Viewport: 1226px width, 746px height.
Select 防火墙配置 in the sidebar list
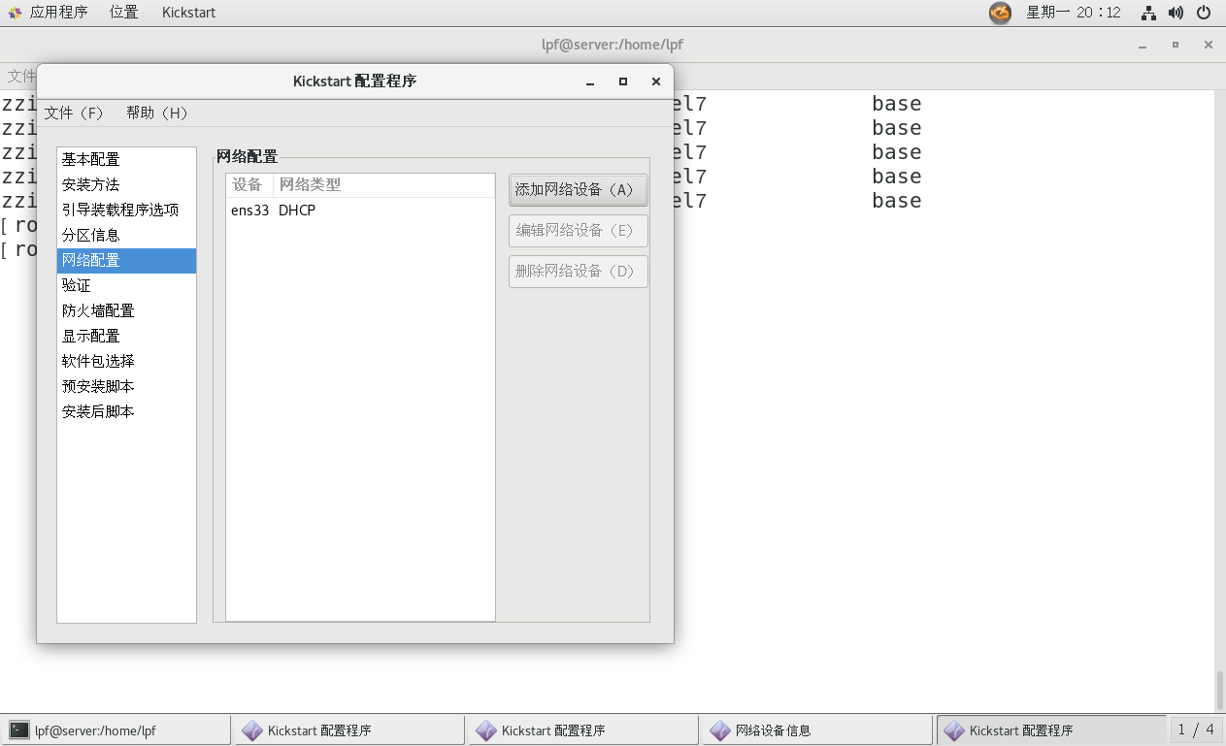pos(126,310)
